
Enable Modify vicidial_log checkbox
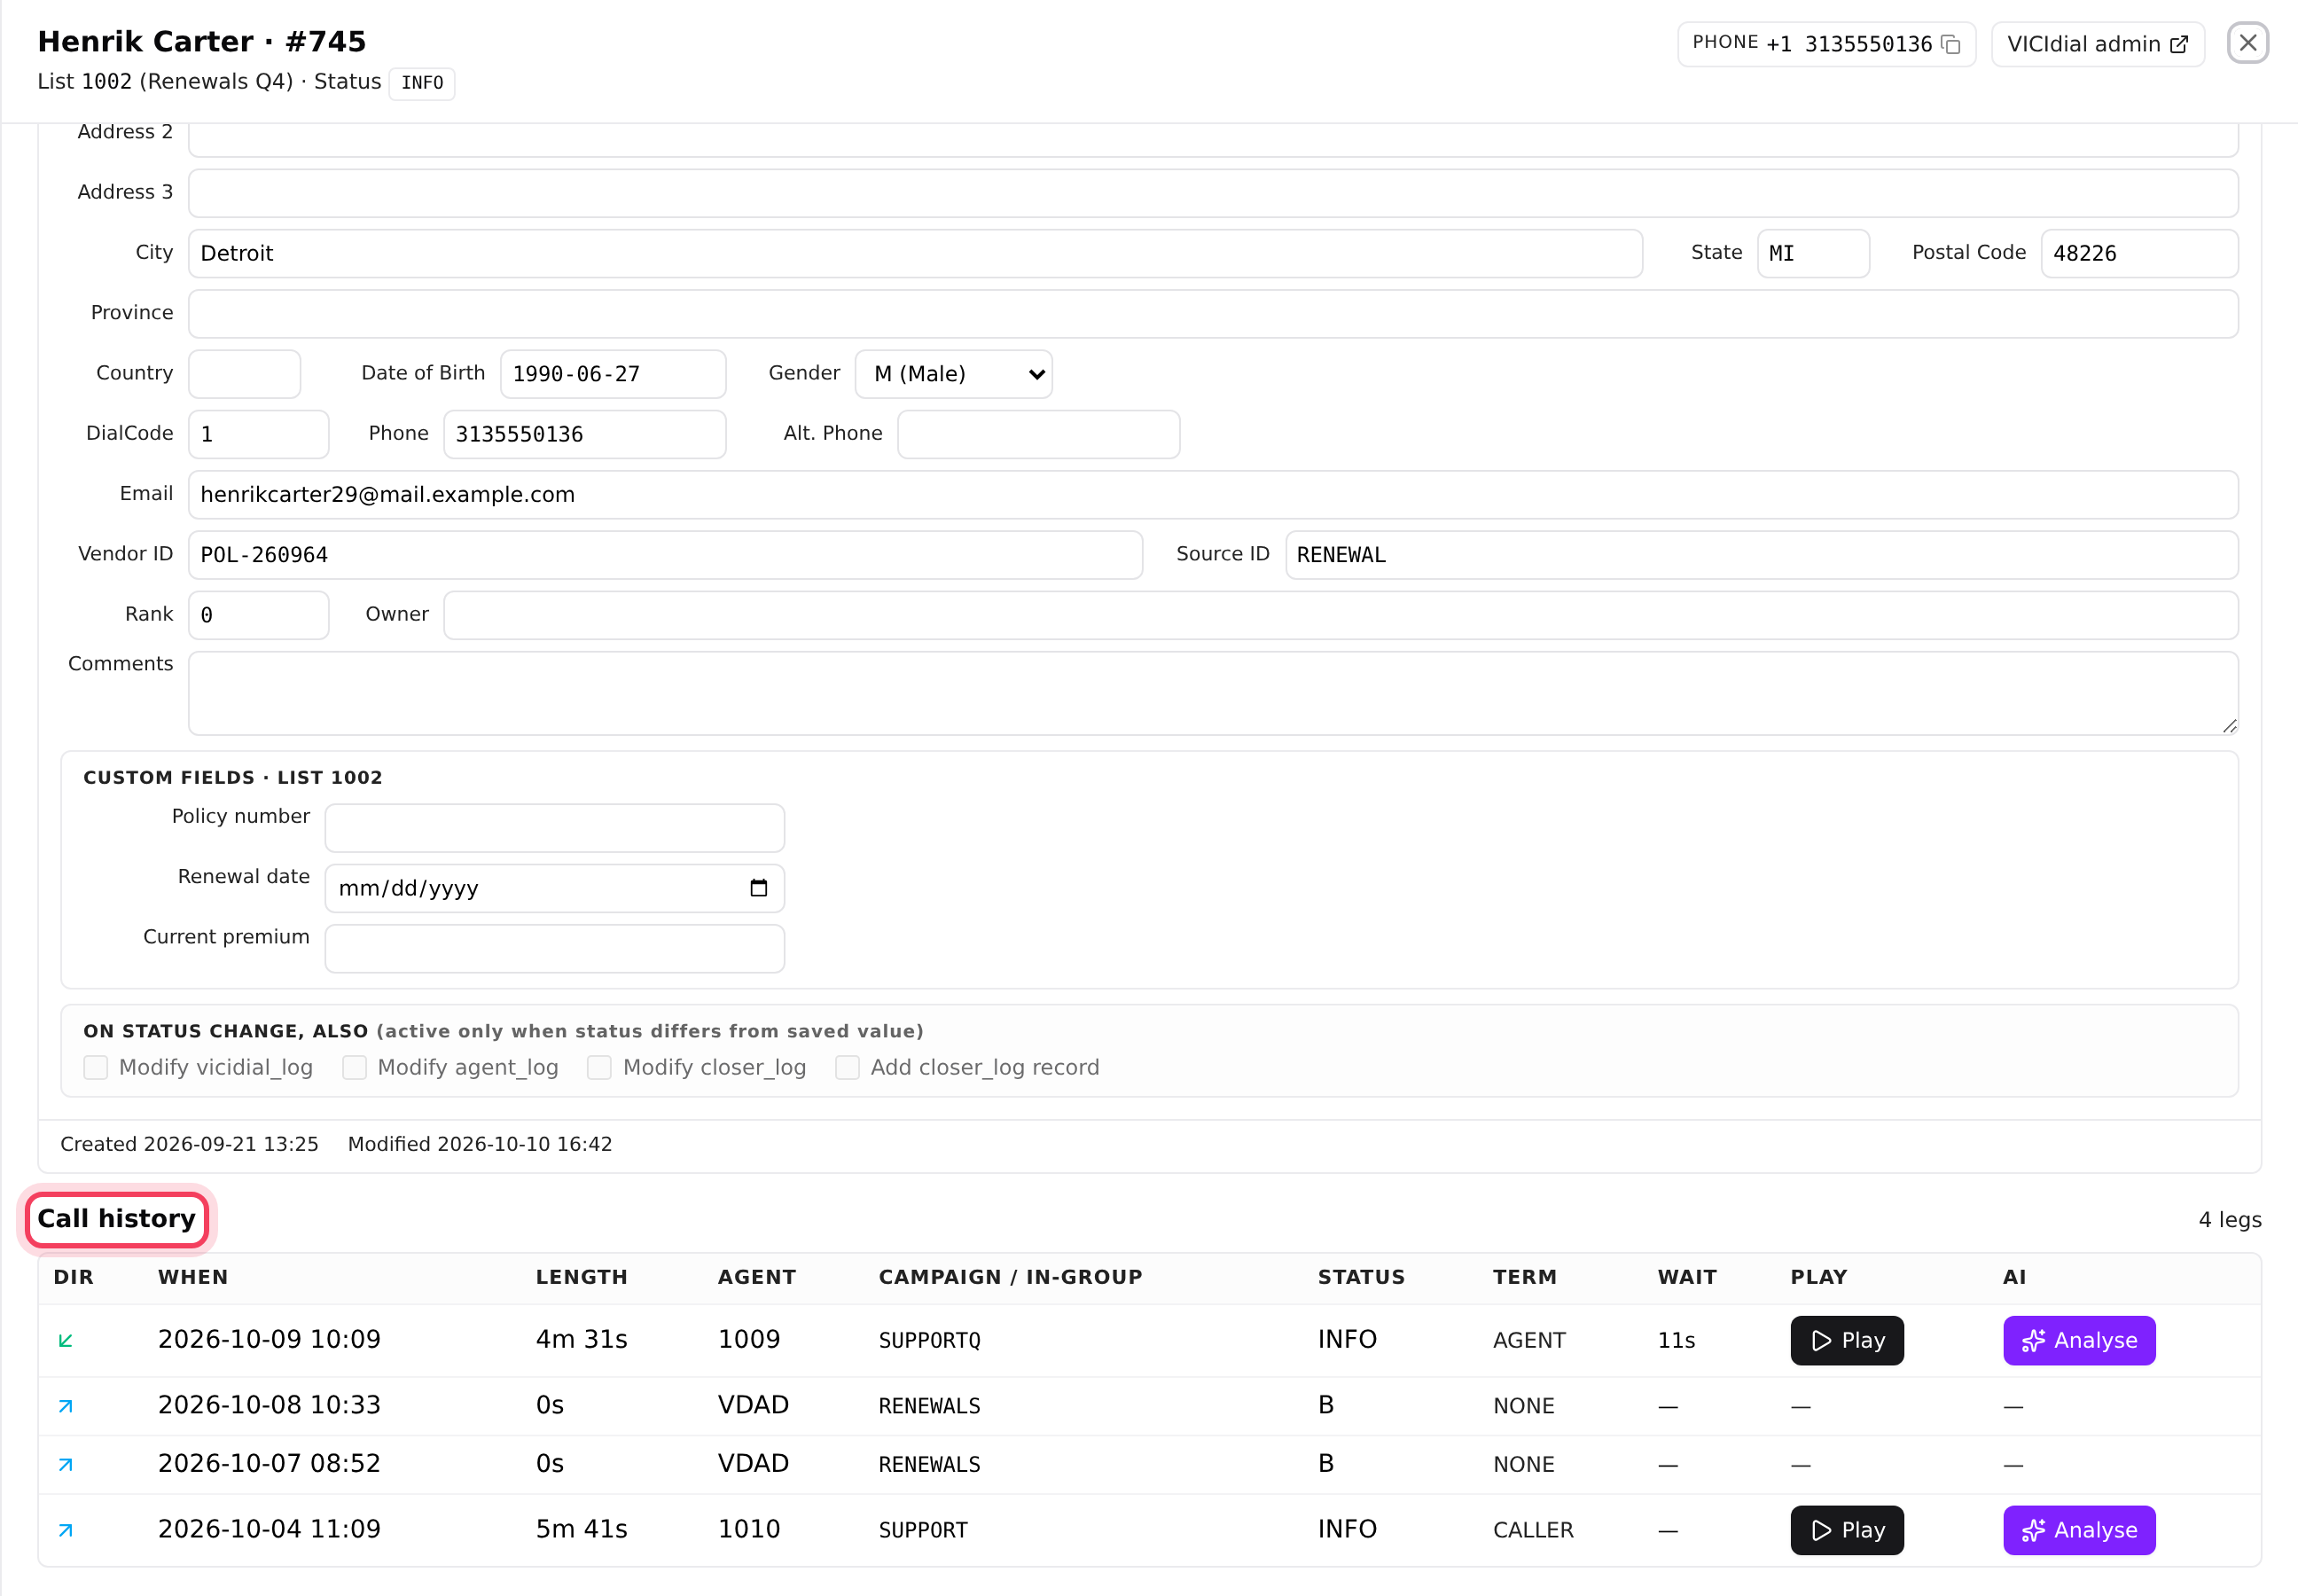pos(96,1068)
